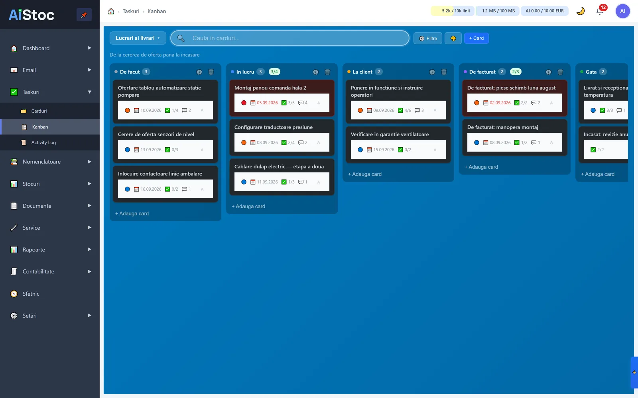The height and width of the screenshot is (398, 638).
Task: Open the Cablare dulap electric card
Action: (282, 177)
